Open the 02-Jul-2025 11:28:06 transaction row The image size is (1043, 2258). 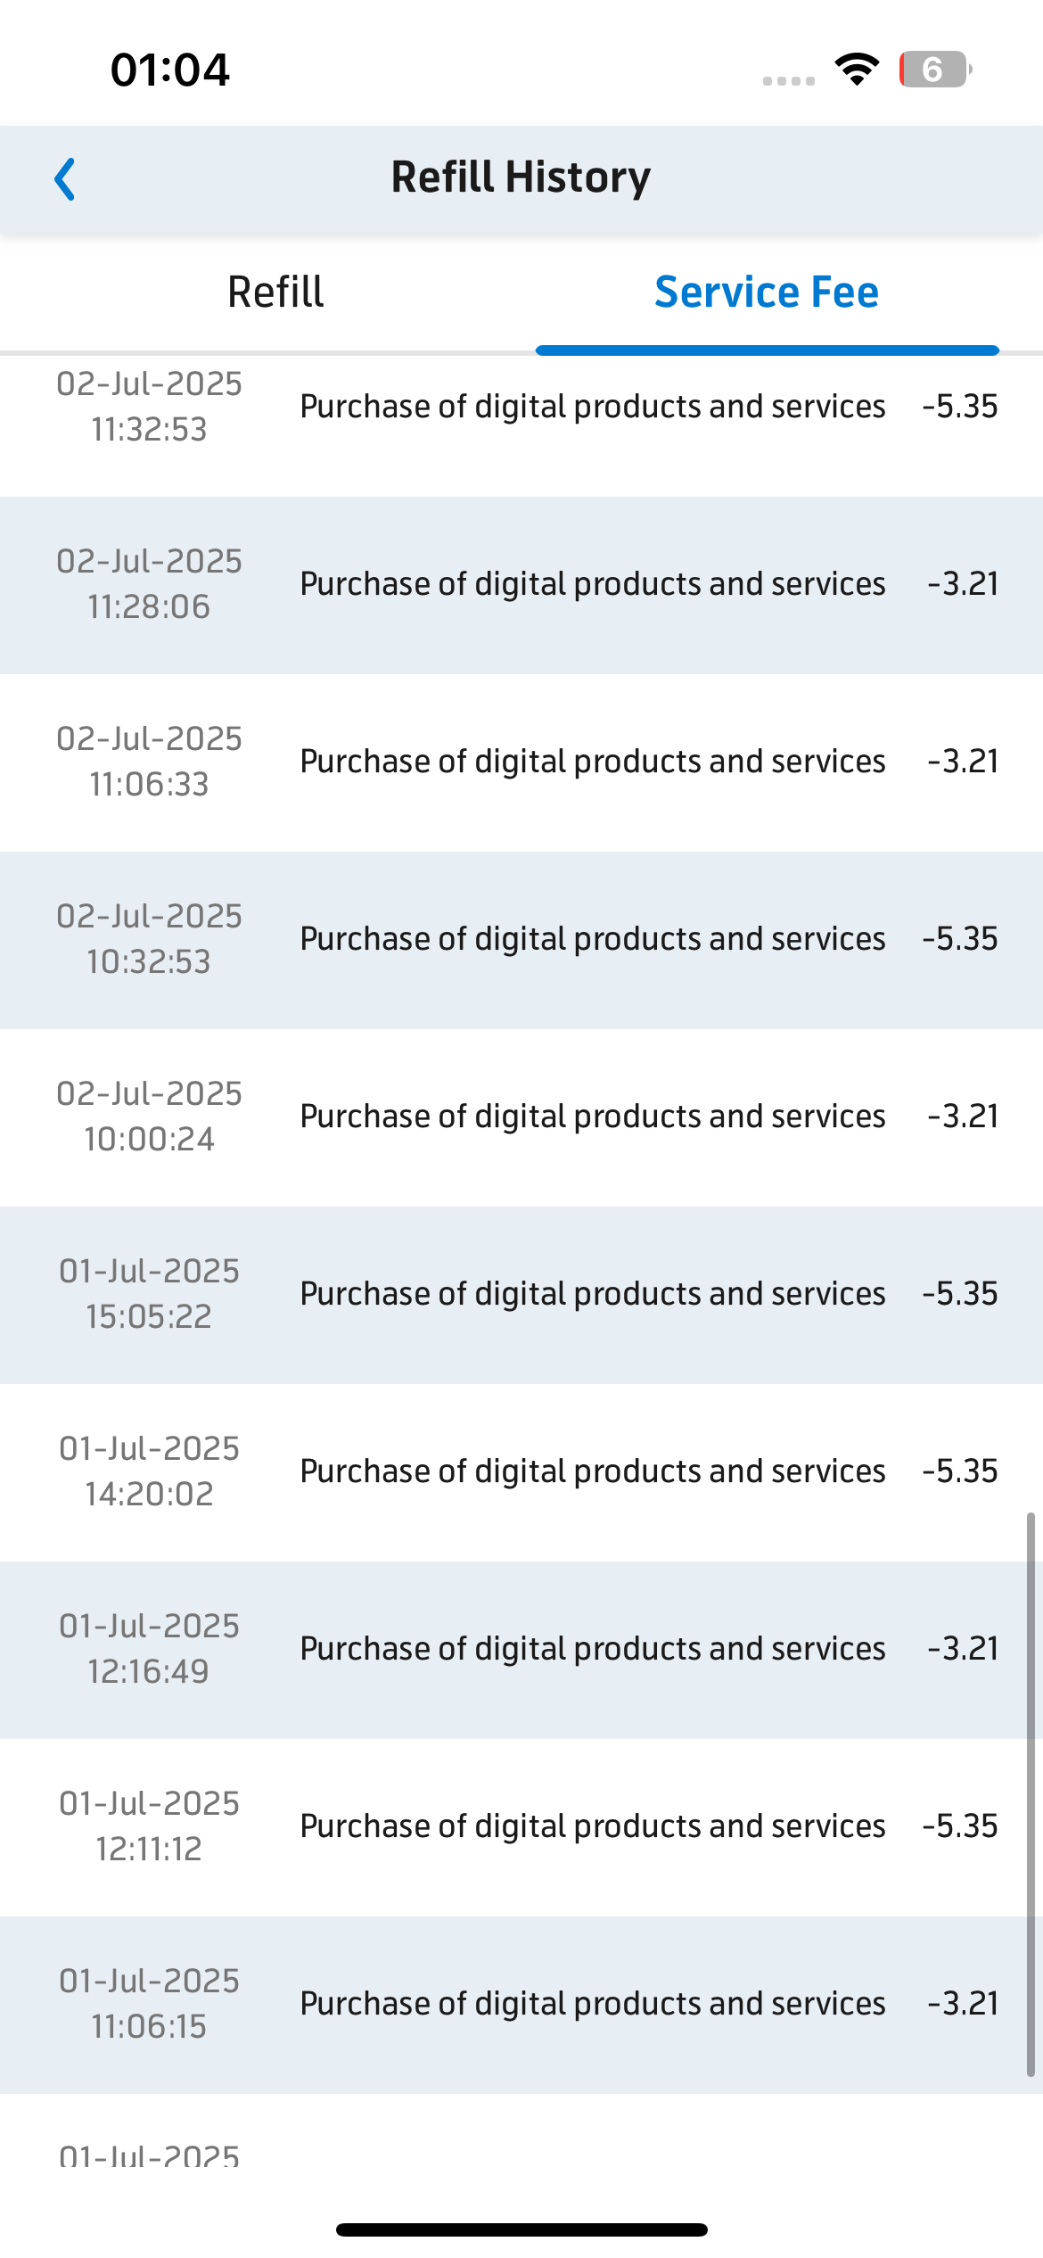tap(521, 585)
